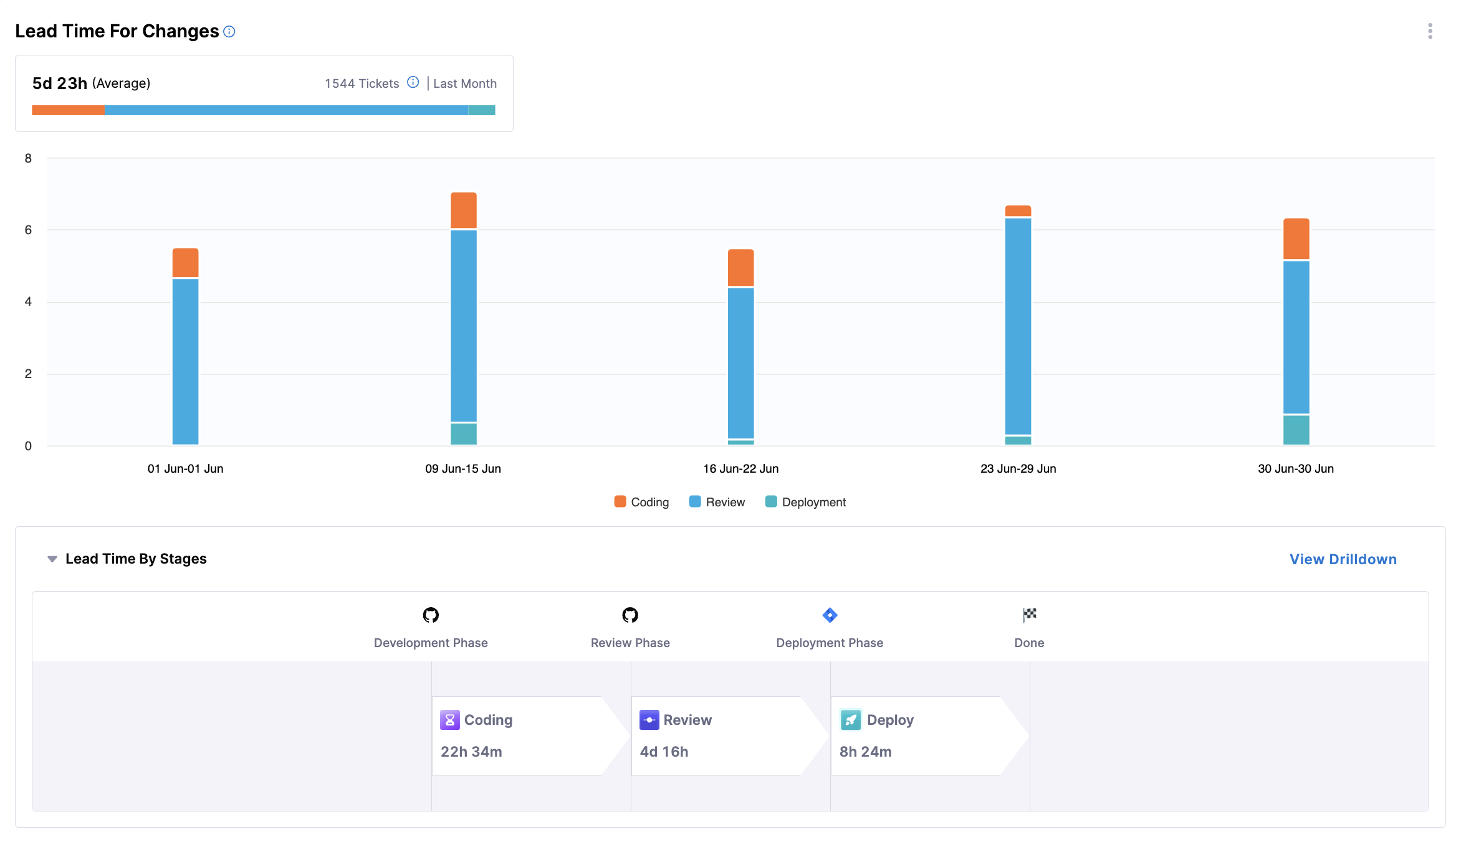The height and width of the screenshot is (842, 1461).
Task: Click the Review stage commit icon
Action: click(x=649, y=720)
